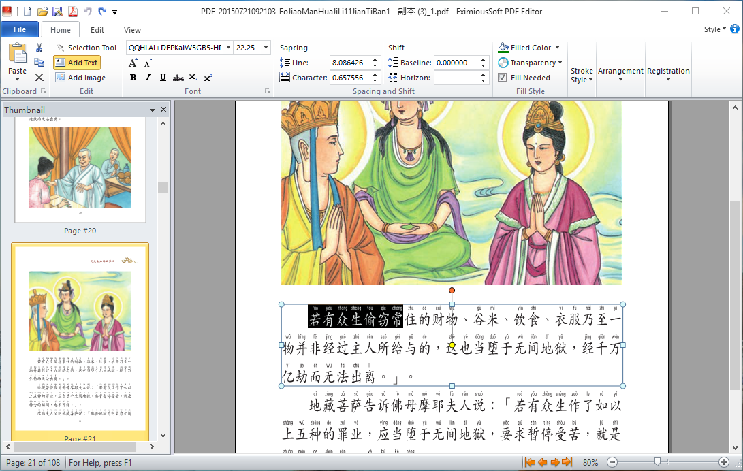Click the superscript icon

tap(208, 78)
